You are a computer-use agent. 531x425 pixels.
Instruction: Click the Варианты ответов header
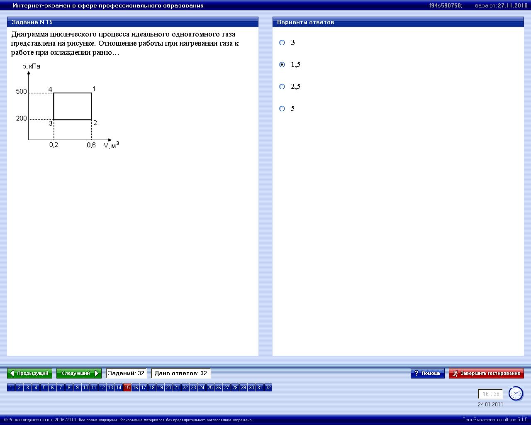(398, 22)
